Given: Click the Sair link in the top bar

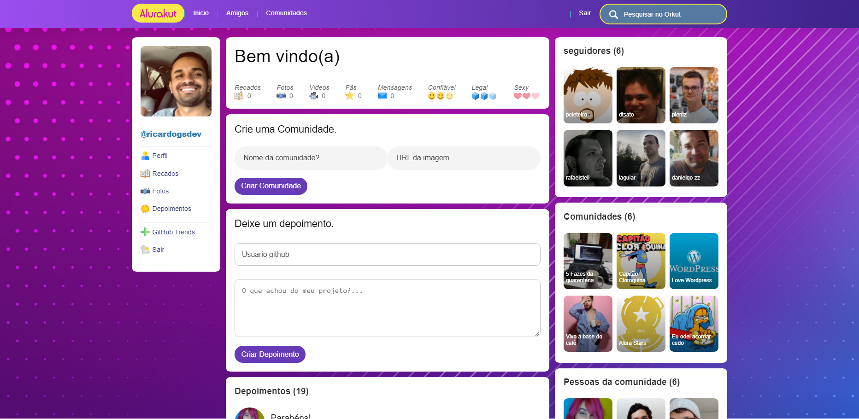Looking at the screenshot, I should (x=584, y=13).
